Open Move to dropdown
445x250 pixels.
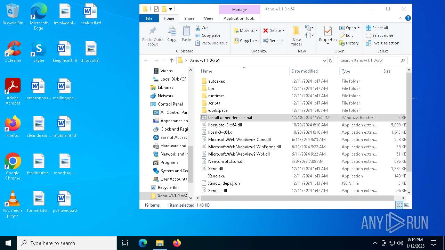coord(245,31)
